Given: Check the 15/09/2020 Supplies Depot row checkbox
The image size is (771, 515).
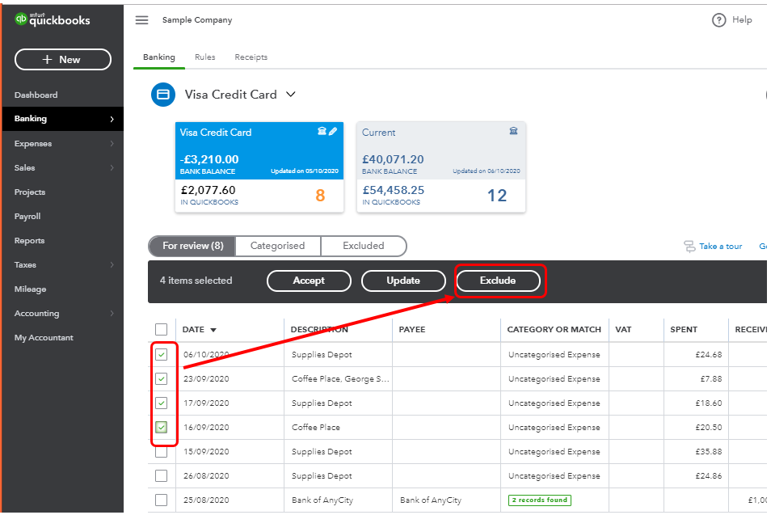Looking at the screenshot, I should (162, 452).
